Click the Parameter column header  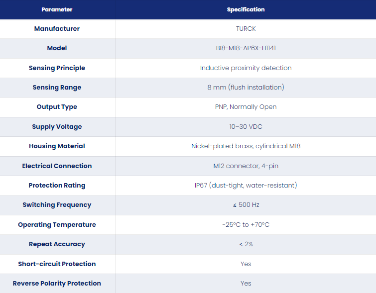click(57, 9)
